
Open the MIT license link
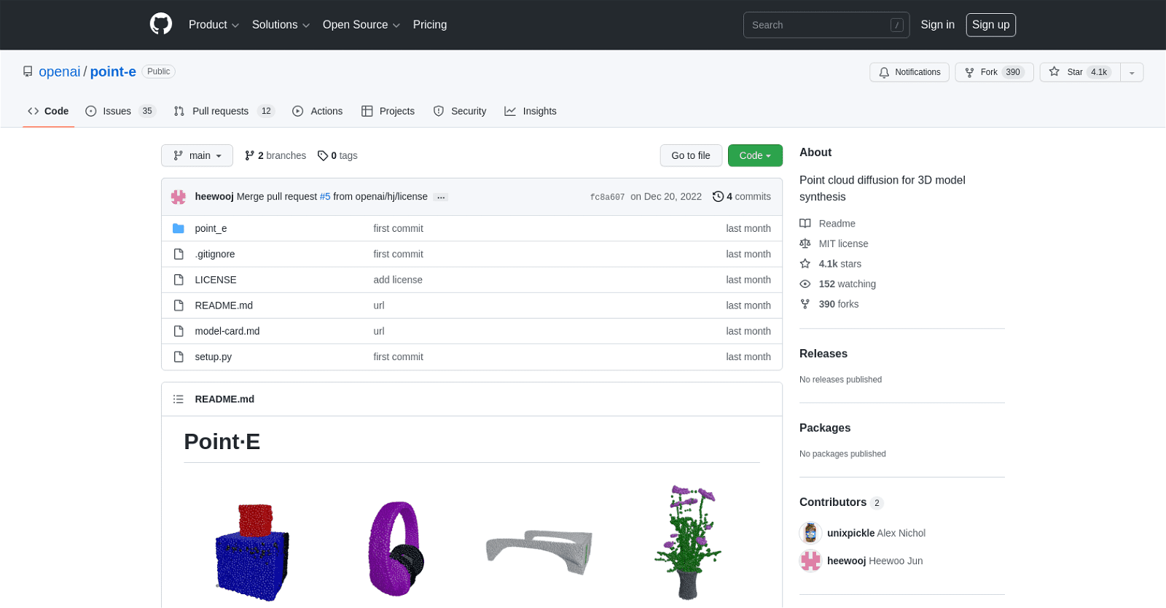[843, 243]
